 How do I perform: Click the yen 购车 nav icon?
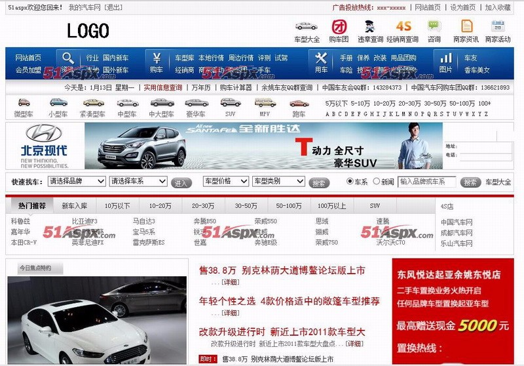tap(157, 58)
